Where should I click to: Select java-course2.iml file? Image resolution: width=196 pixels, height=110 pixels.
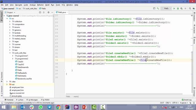(x=17, y=93)
